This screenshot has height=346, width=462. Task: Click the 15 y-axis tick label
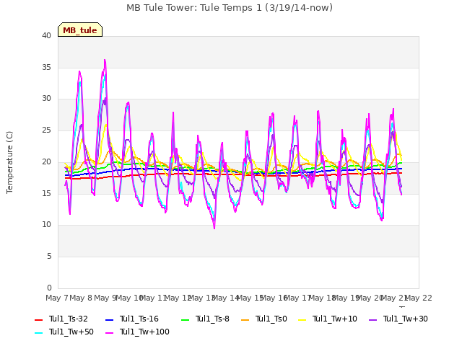coord(46,193)
